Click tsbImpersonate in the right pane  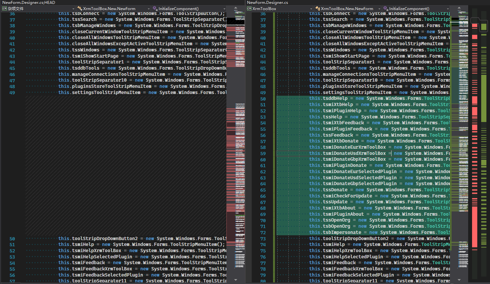[342, 233]
